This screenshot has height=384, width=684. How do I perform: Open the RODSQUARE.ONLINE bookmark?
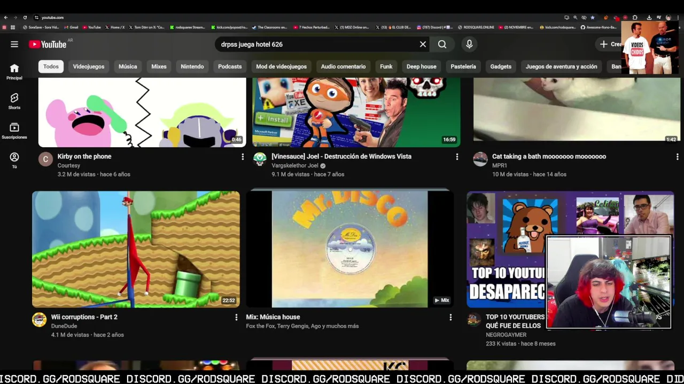(476, 27)
